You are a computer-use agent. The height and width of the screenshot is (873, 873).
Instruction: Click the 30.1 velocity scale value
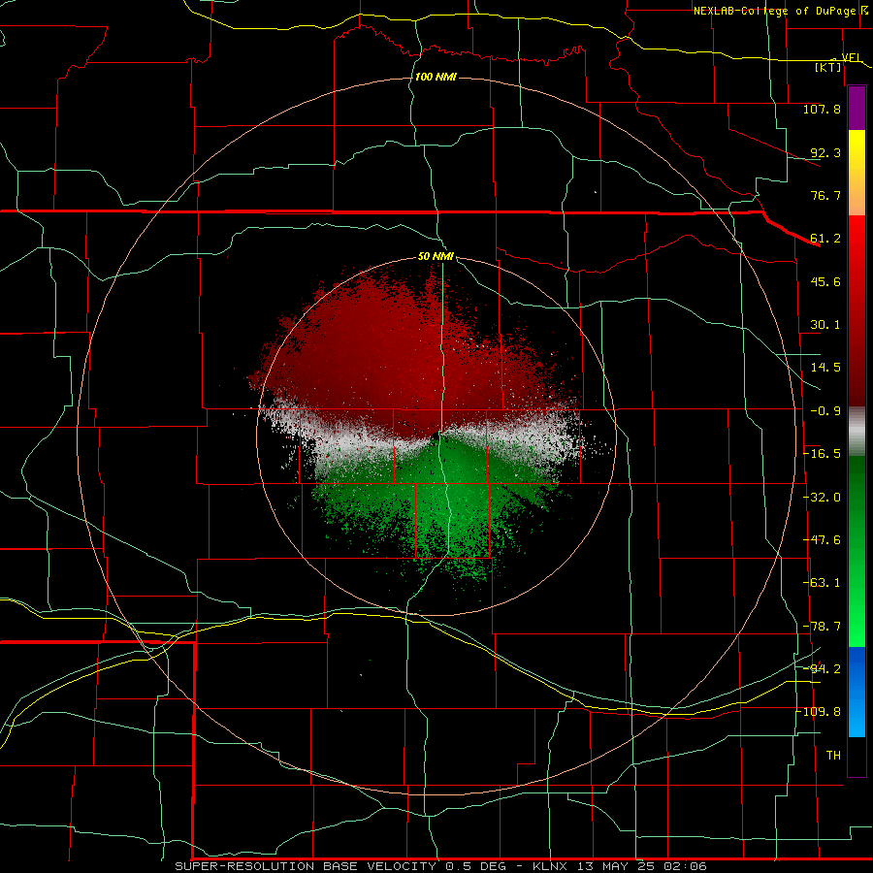click(x=825, y=325)
